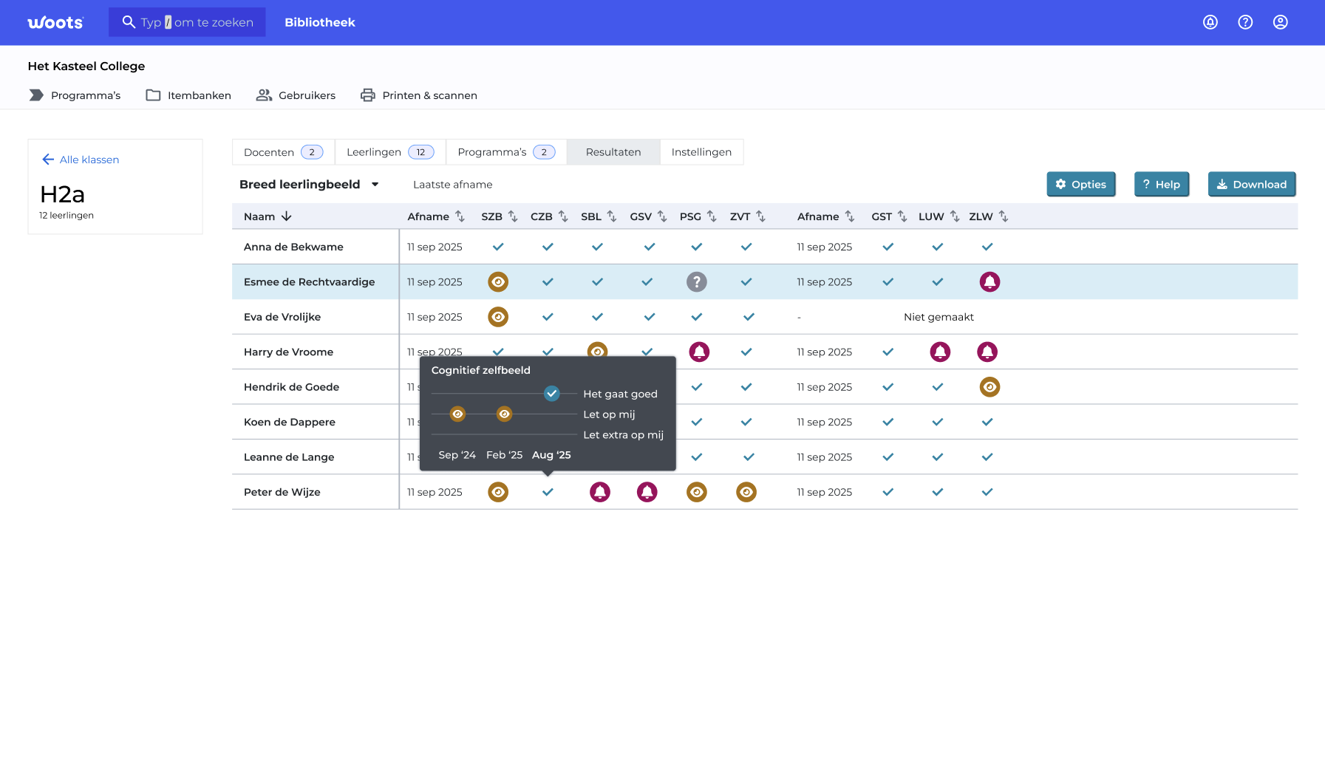Select the Aug '25 checkmark point in chart
1325x783 pixels.
point(551,394)
